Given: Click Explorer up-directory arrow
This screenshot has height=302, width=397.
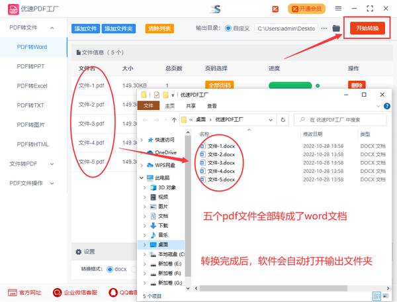Looking at the screenshot, I should [x=174, y=120].
